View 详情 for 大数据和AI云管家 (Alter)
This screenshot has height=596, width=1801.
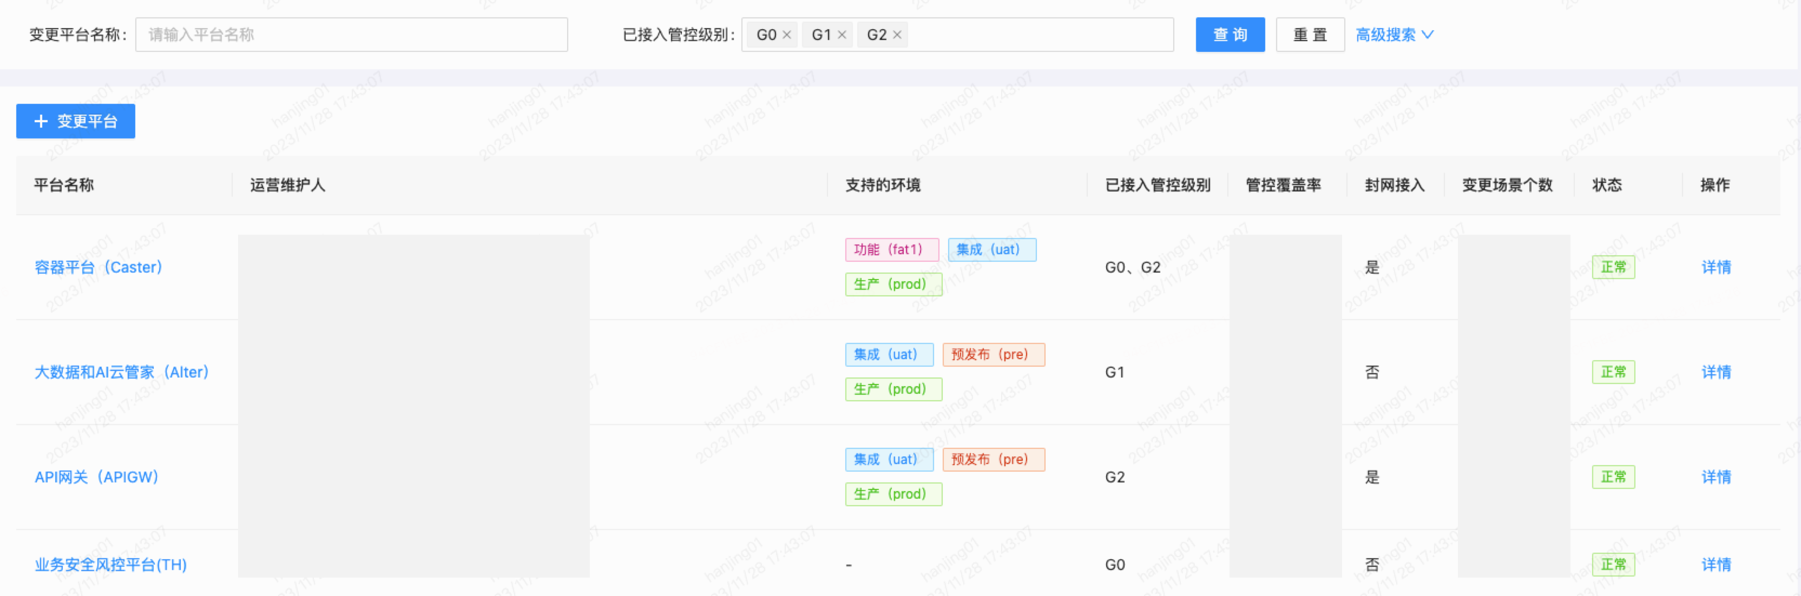pos(1715,372)
